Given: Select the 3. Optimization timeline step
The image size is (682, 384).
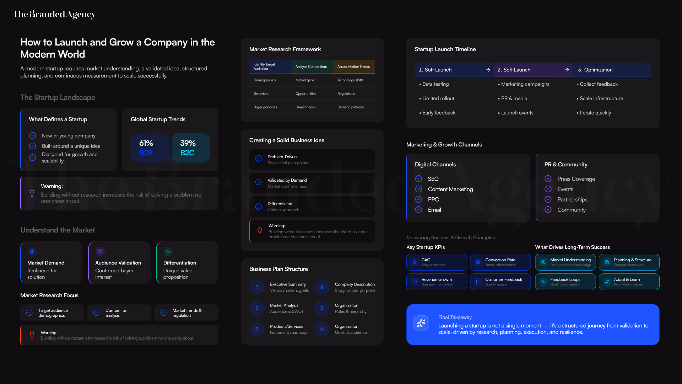Looking at the screenshot, I should pos(612,70).
